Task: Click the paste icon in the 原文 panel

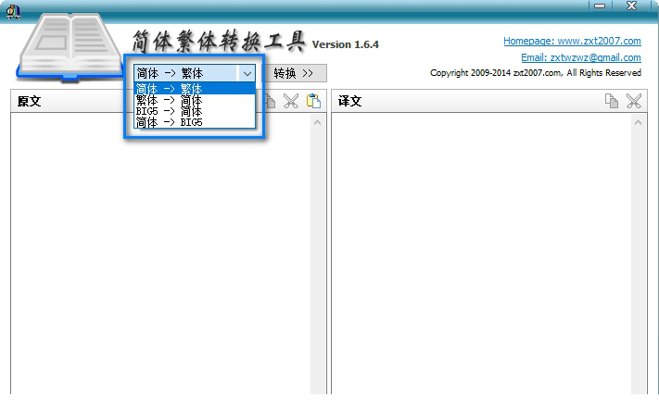Action: [x=313, y=101]
